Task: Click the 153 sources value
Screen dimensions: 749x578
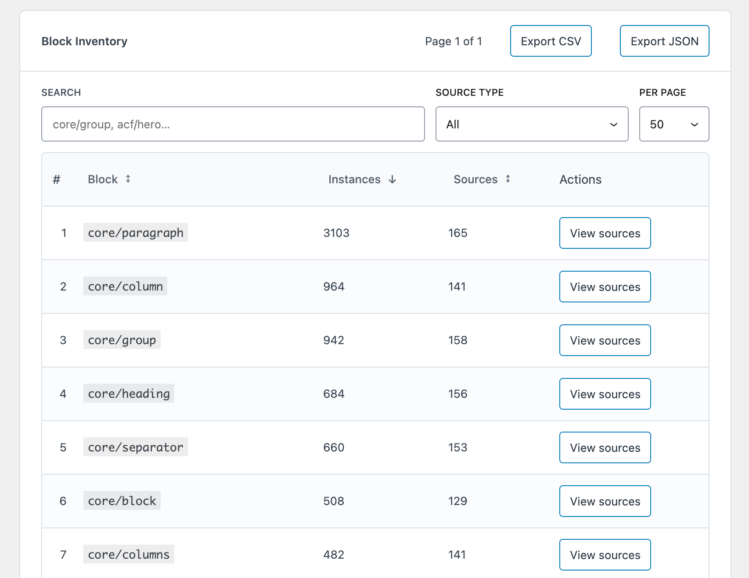Action: [x=457, y=447]
